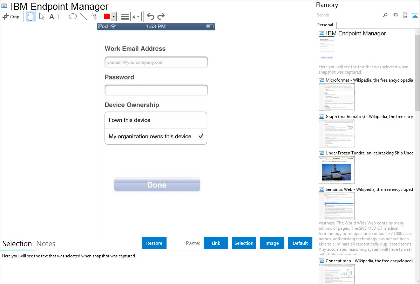Open the Graph (mathematics) Wikipedia snapshot thumbnail

coord(337,133)
